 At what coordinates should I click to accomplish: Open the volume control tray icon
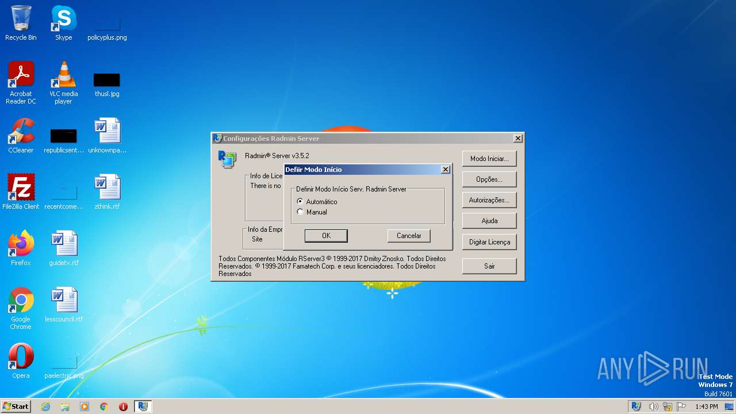pyautogui.click(x=653, y=407)
